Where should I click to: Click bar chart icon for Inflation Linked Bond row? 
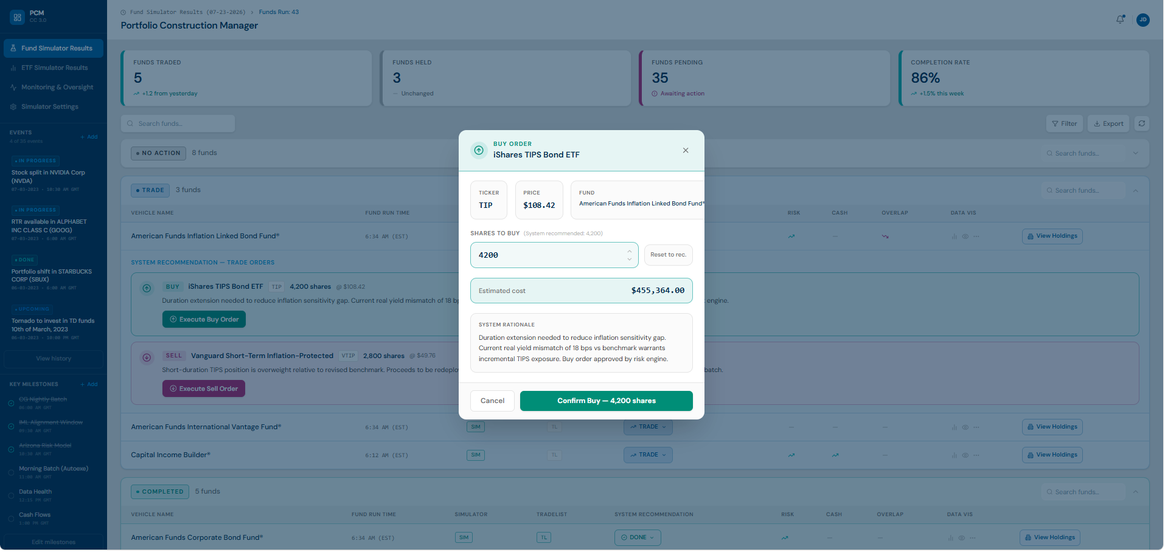954,237
